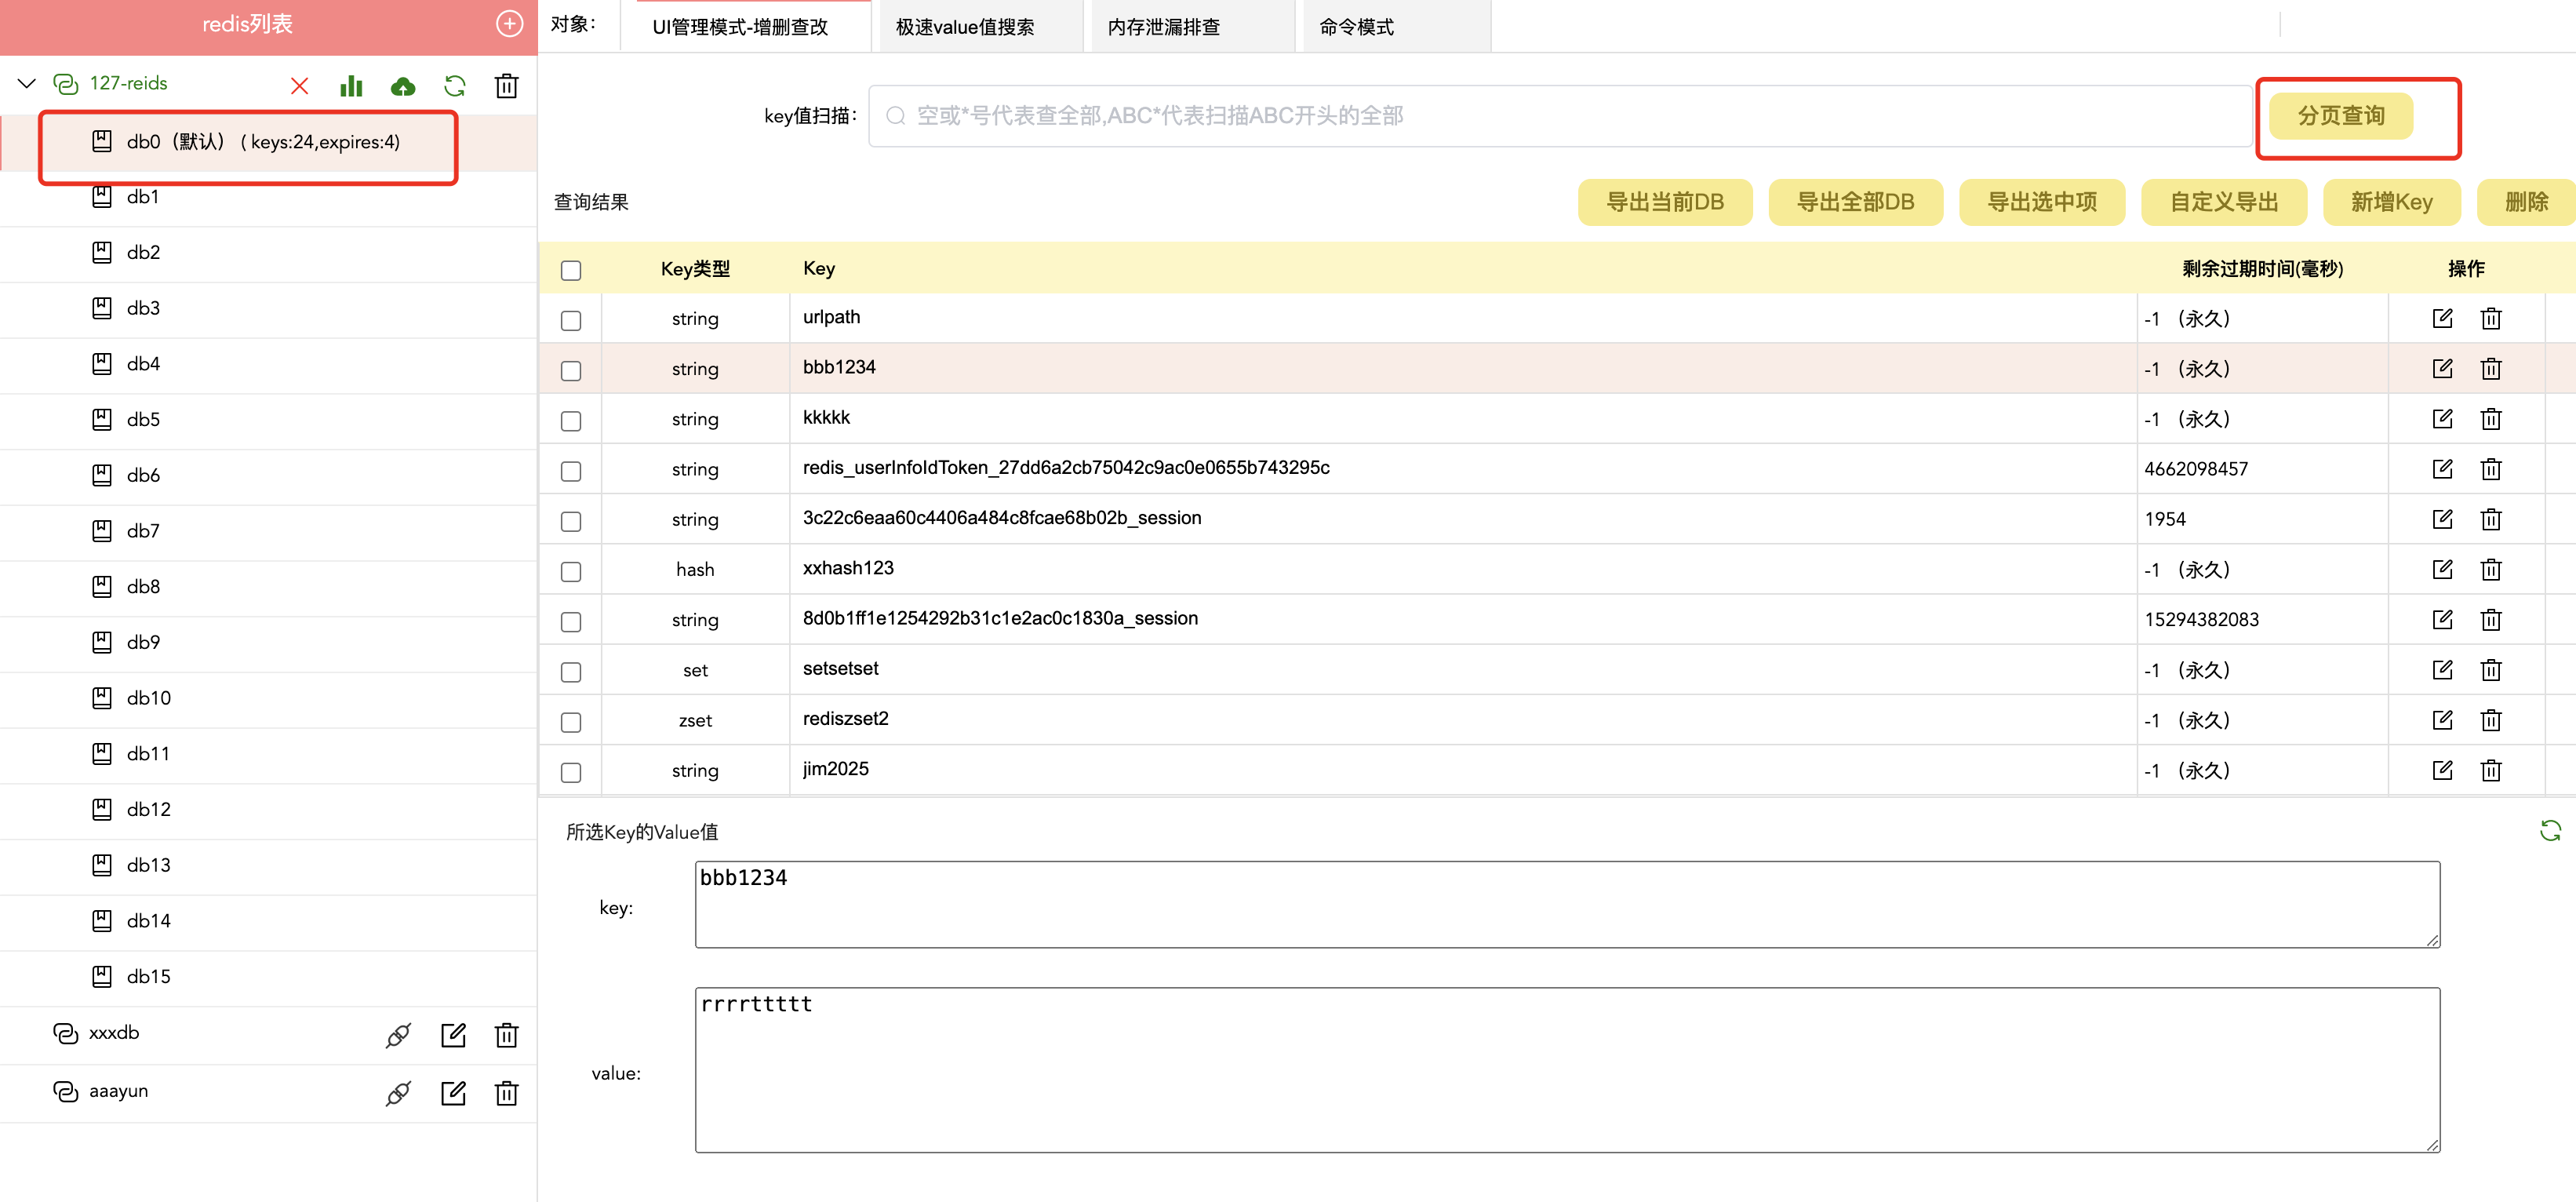The width and height of the screenshot is (2576, 1202).
Task: Switch to 极速value值搜索 tab
Action: 964,27
